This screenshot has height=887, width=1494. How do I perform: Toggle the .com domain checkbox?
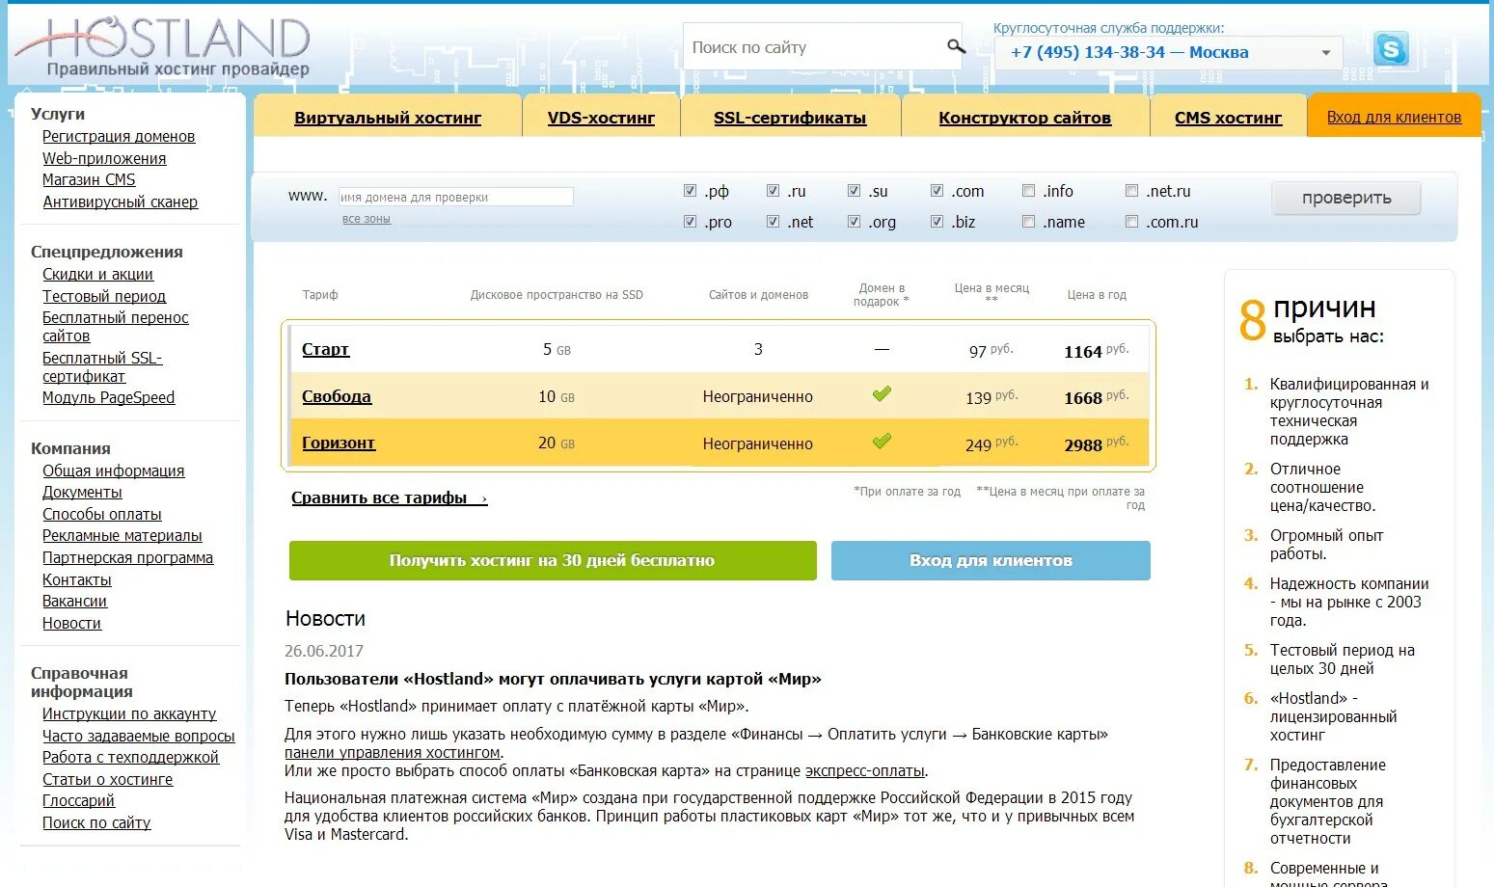pyautogui.click(x=937, y=191)
